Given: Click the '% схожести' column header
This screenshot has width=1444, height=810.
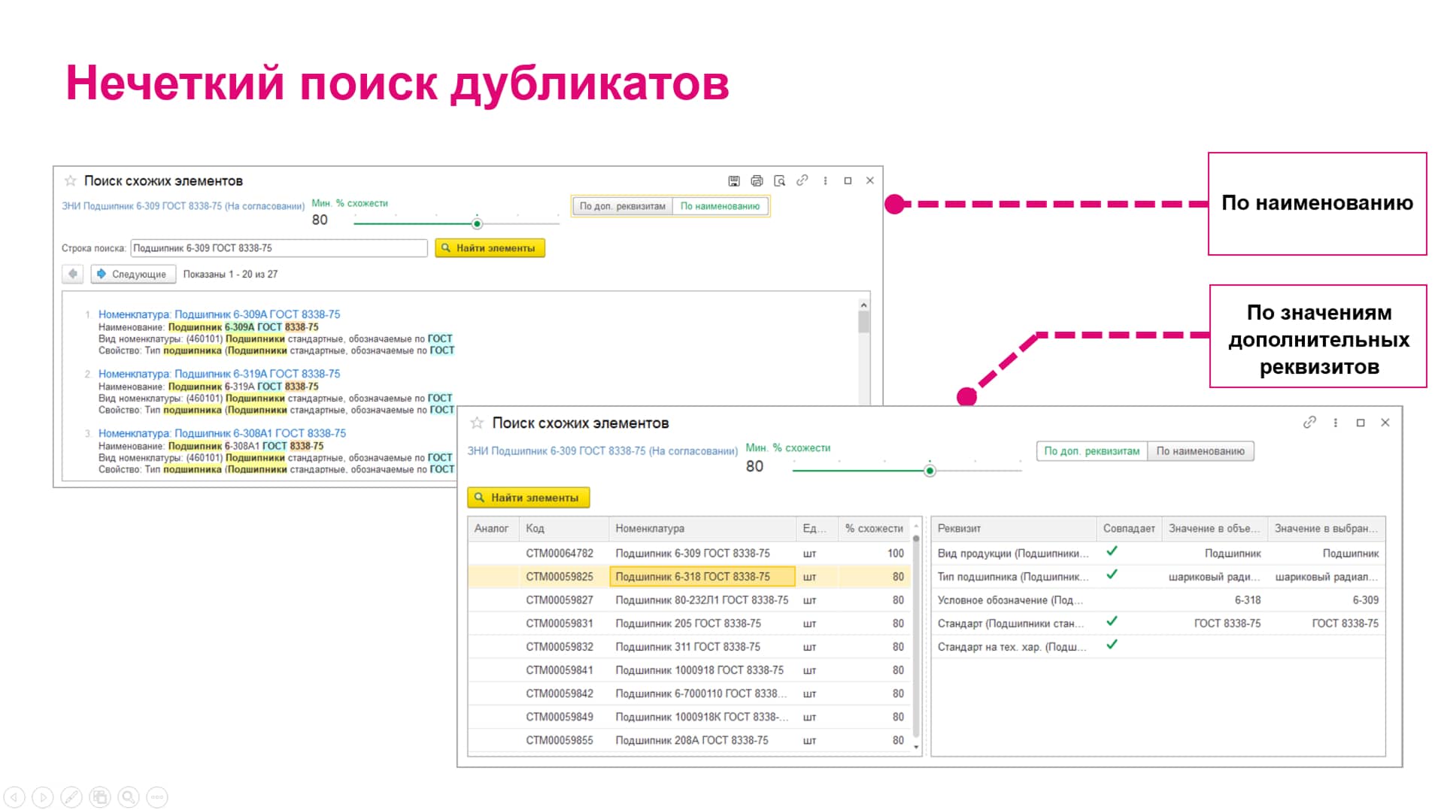Looking at the screenshot, I should pos(874,529).
